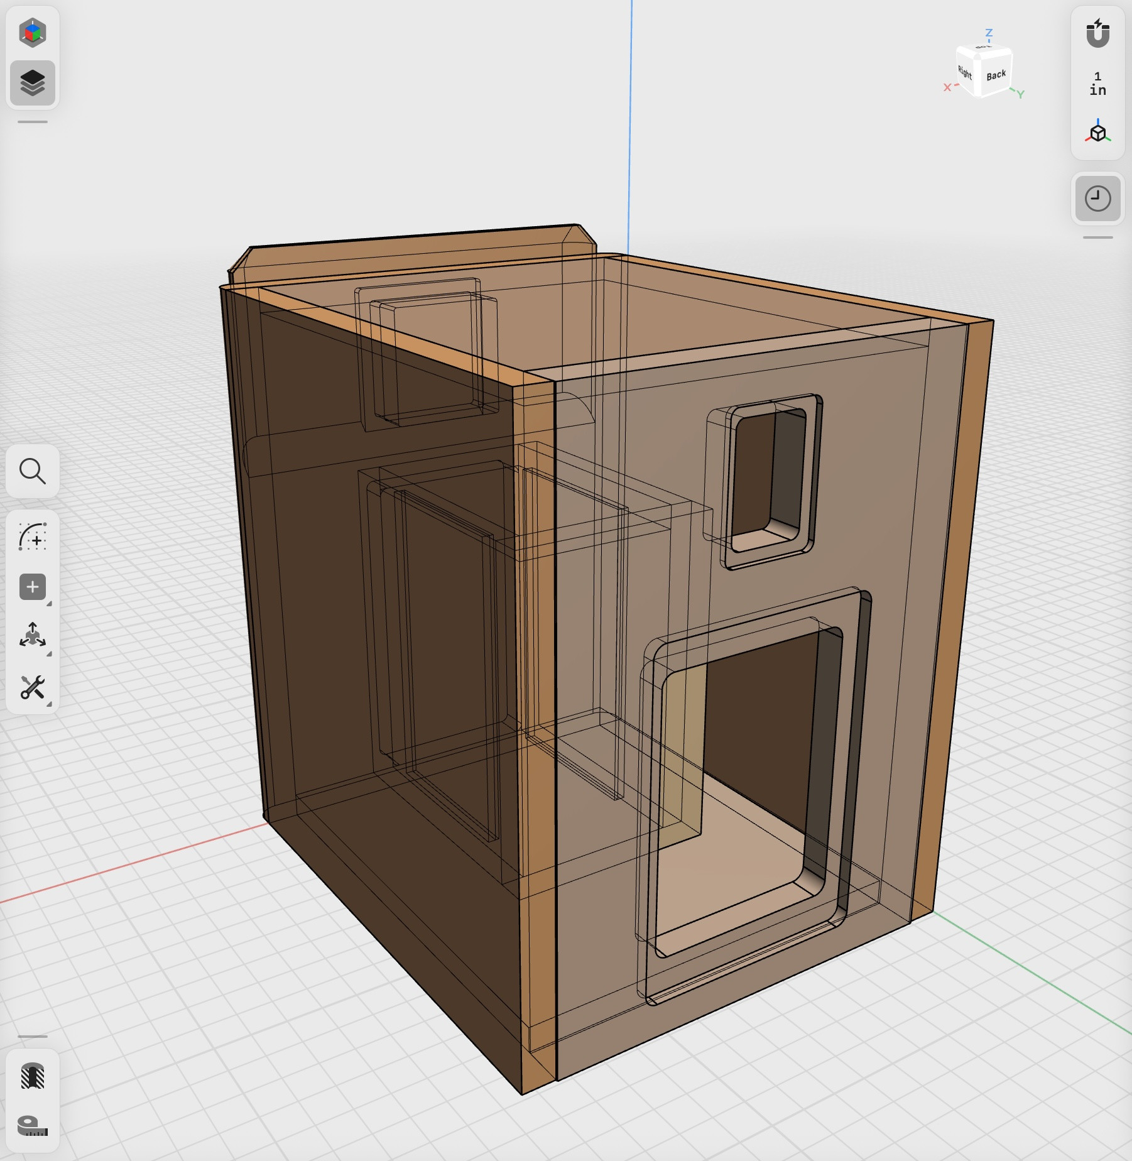The width and height of the screenshot is (1132, 1161).
Task: Expand the Tools wrench submenu arrow
Action: point(49,704)
